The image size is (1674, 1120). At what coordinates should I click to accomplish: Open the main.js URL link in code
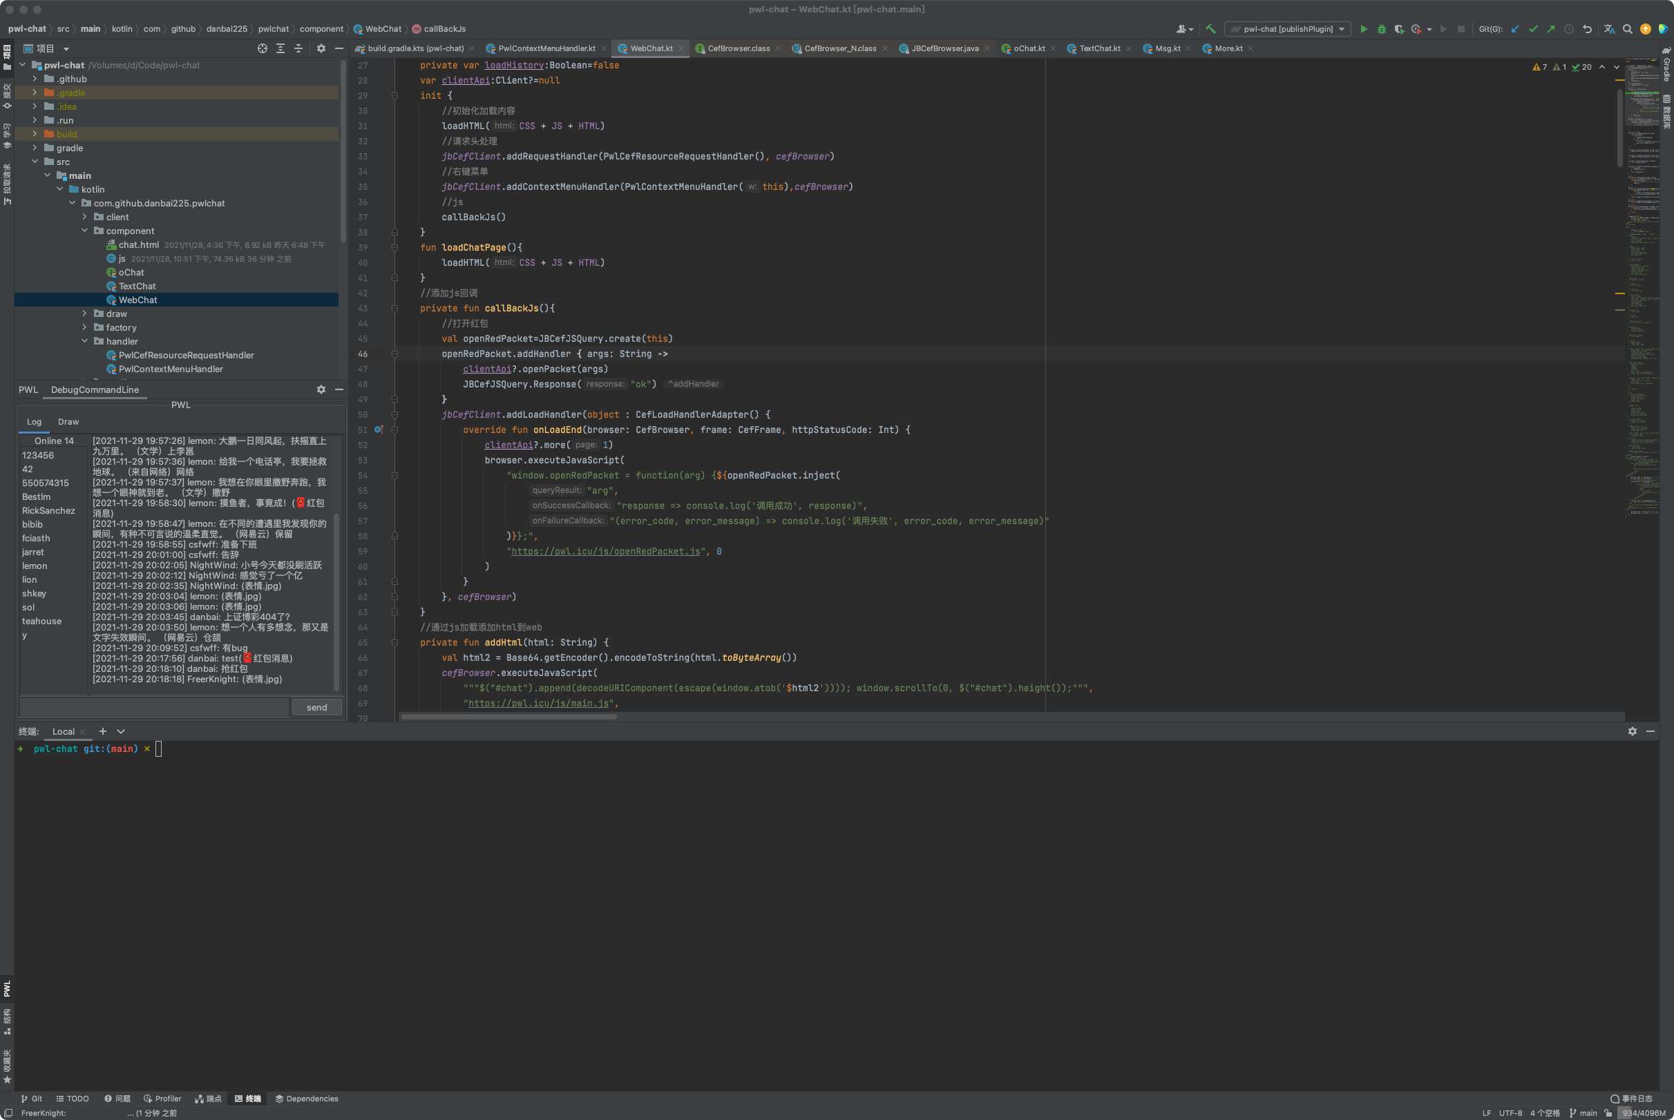click(539, 704)
